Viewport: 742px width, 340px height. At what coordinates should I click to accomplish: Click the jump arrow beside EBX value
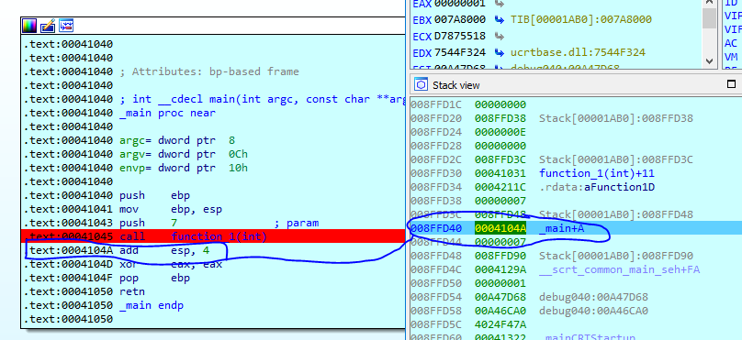pos(499,20)
